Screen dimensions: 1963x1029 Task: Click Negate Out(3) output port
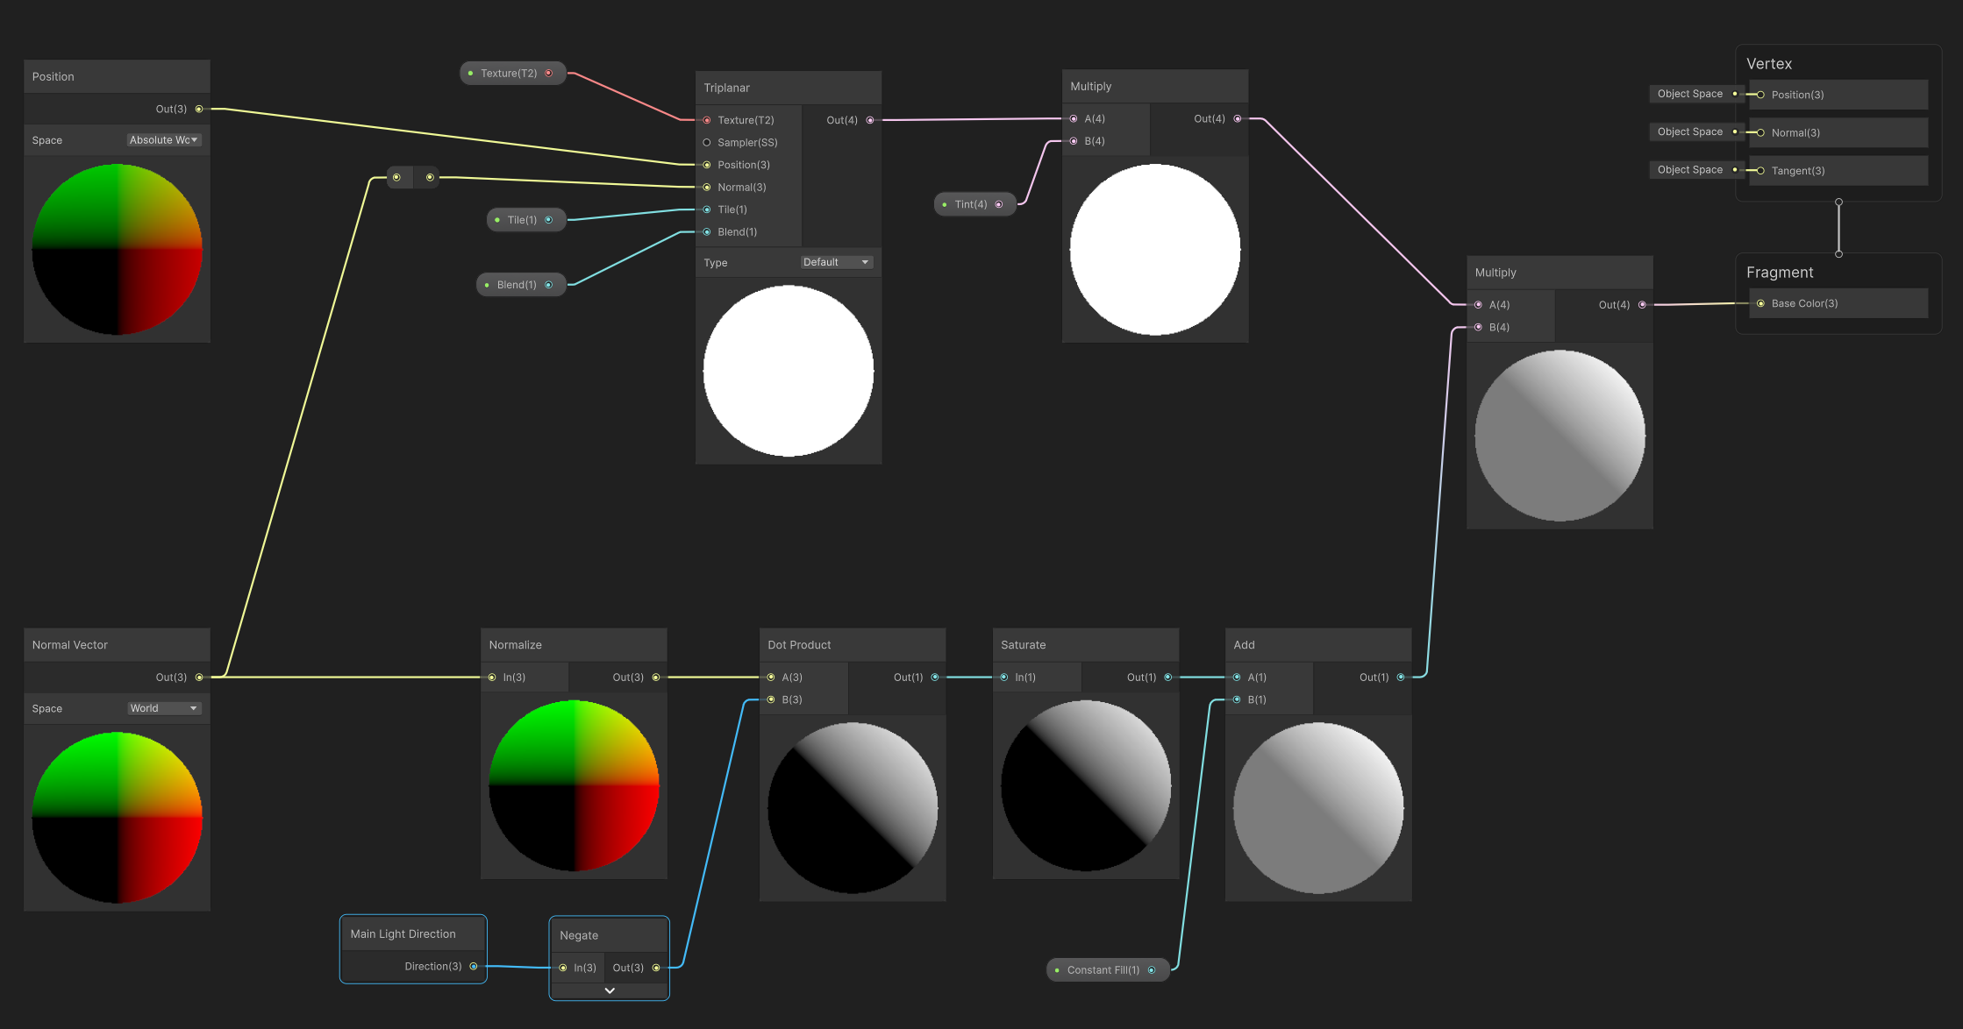(x=656, y=968)
